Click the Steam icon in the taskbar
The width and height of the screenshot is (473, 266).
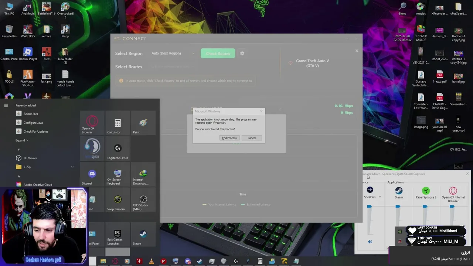pyautogui.click(x=200, y=261)
